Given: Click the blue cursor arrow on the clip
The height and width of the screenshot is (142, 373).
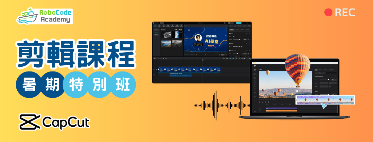Looking at the screenshot, I should 324,106.
